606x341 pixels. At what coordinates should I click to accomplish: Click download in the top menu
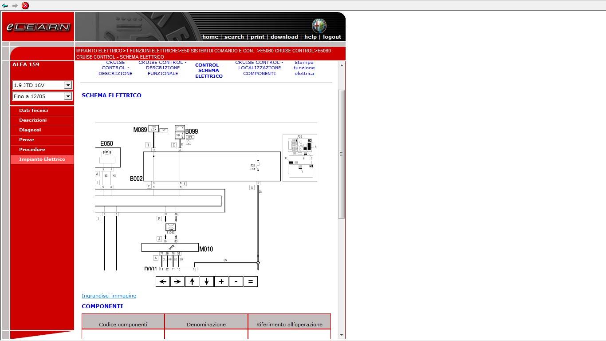(284, 37)
